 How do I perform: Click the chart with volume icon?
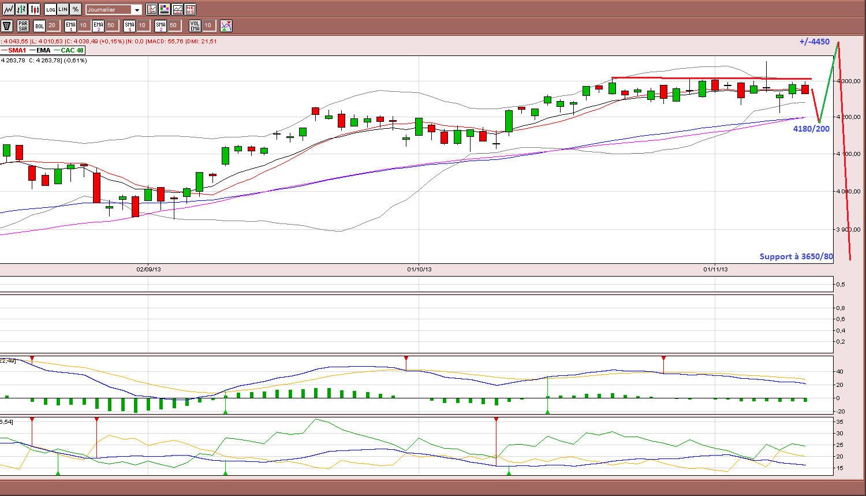pyautogui.click(x=177, y=9)
